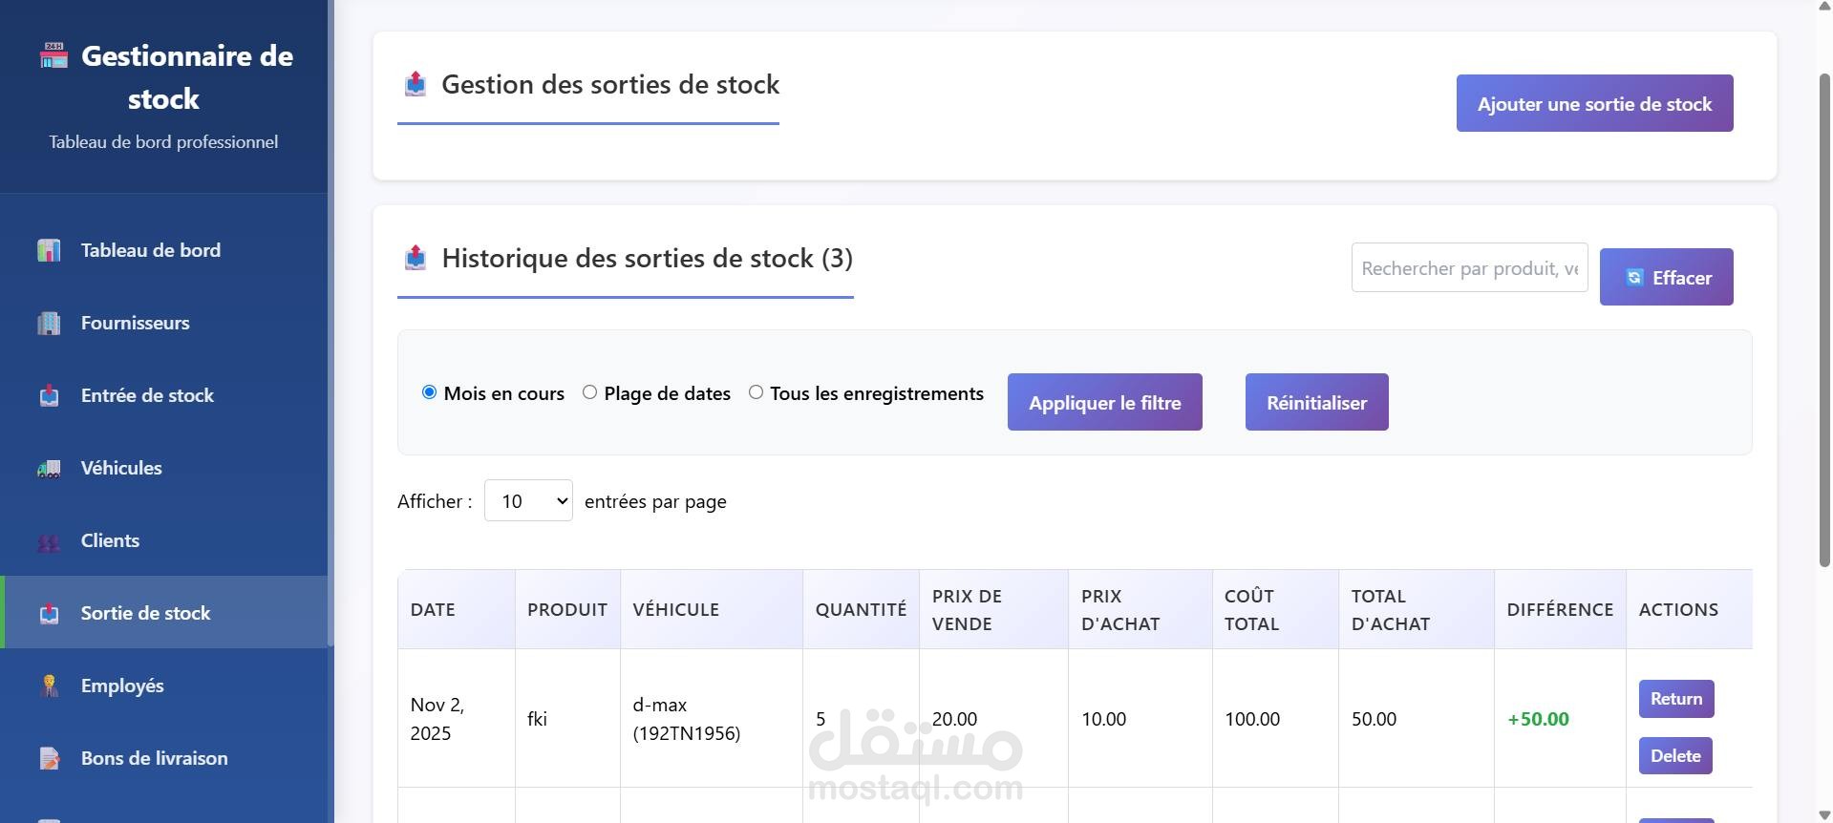This screenshot has height=823, width=1833.
Task: Click the Bons de livraison document icon
Action: coord(49,758)
